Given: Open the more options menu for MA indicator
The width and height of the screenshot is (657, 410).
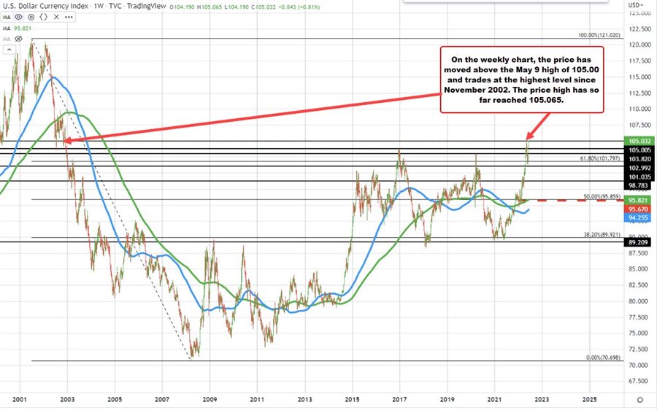Looking at the screenshot, I should tap(69, 18).
